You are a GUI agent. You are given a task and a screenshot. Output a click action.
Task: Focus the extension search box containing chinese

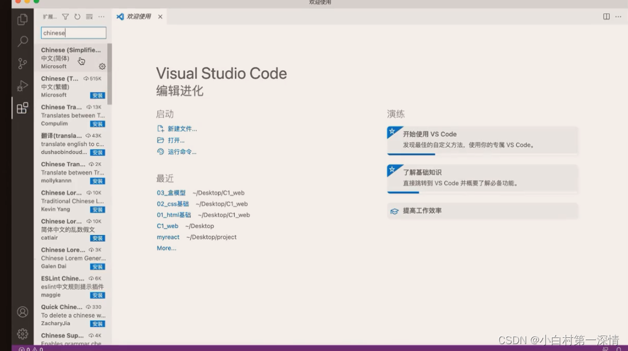[x=74, y=33]
